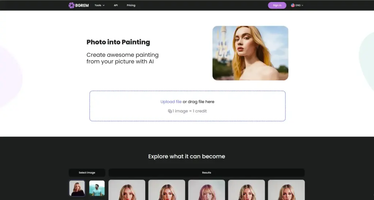Open the fourth result painting thumbnail
The width and height of the screenshot is (374, 200).
(x=247, y=190)
